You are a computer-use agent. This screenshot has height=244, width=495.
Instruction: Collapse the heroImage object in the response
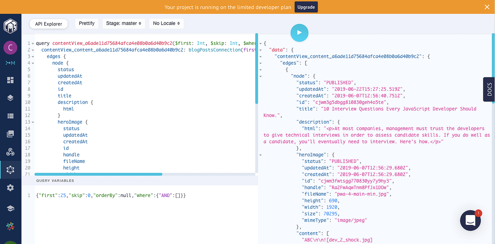tap(261, 155)
